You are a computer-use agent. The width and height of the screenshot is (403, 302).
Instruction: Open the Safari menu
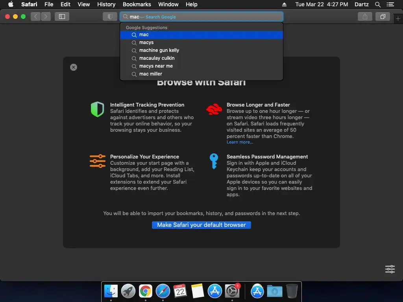coord(29,4)
